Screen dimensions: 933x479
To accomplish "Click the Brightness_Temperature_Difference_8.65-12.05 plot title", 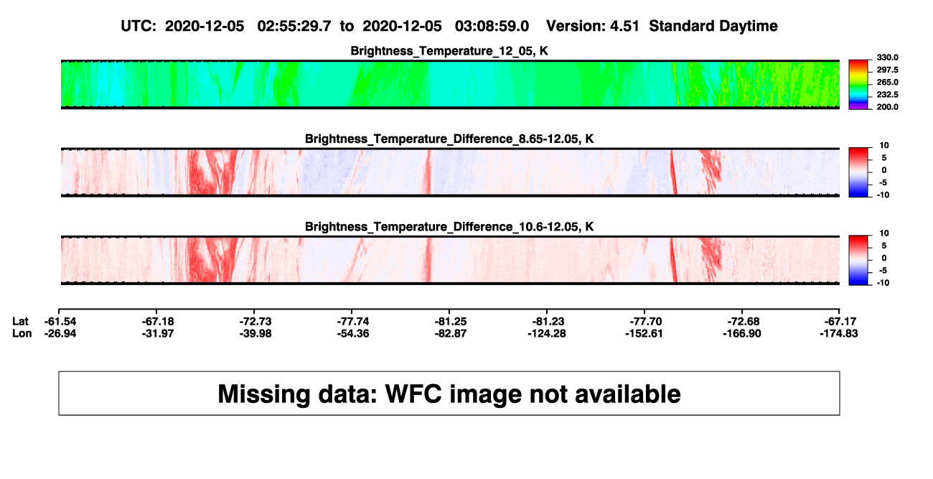I will coord(450,139).
